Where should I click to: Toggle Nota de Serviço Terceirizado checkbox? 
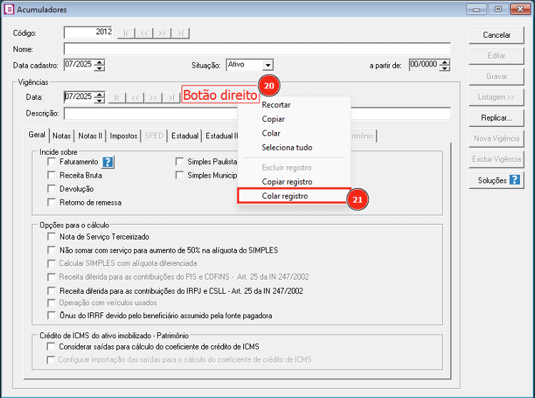[x=51, y=237]
